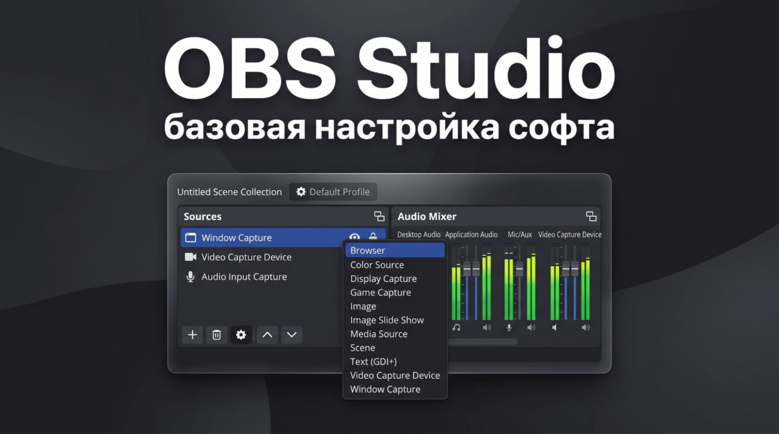Select the Window Capture source row
This screenshot has width=779, height=434.
(x=283, y=238)
